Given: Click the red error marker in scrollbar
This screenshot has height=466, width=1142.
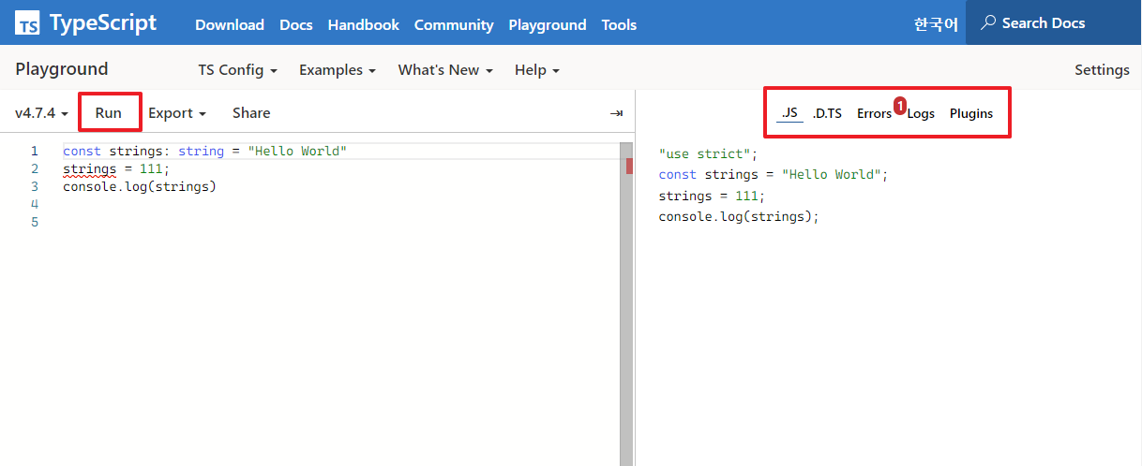Looking at the screenshot, I should (629, 167).
